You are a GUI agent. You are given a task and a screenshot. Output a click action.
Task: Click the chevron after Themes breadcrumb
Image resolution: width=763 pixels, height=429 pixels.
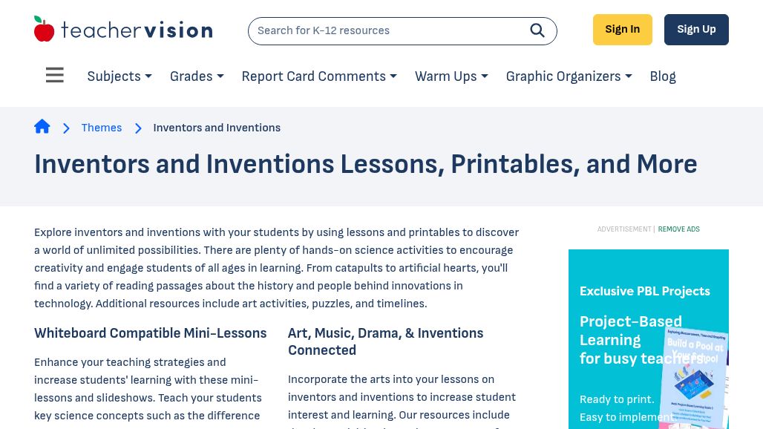point(138,128)
